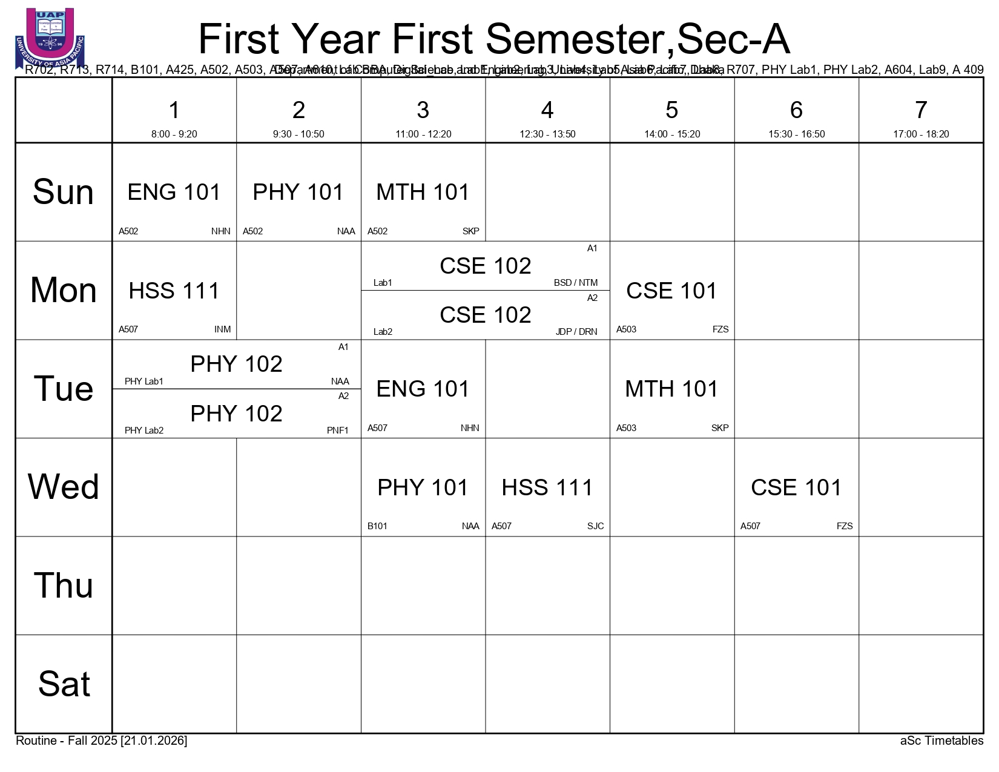Click the PHY 102 entry in PHY Lab1
The height and width of the screenshot is (772, 999).
(236, 365)
